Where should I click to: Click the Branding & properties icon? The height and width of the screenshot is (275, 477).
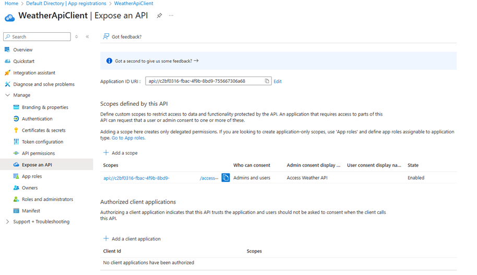[16, 107]
